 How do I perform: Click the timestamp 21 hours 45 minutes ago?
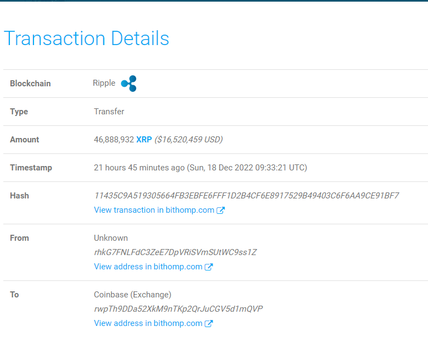pyautogui.click(x=139, y=168)
